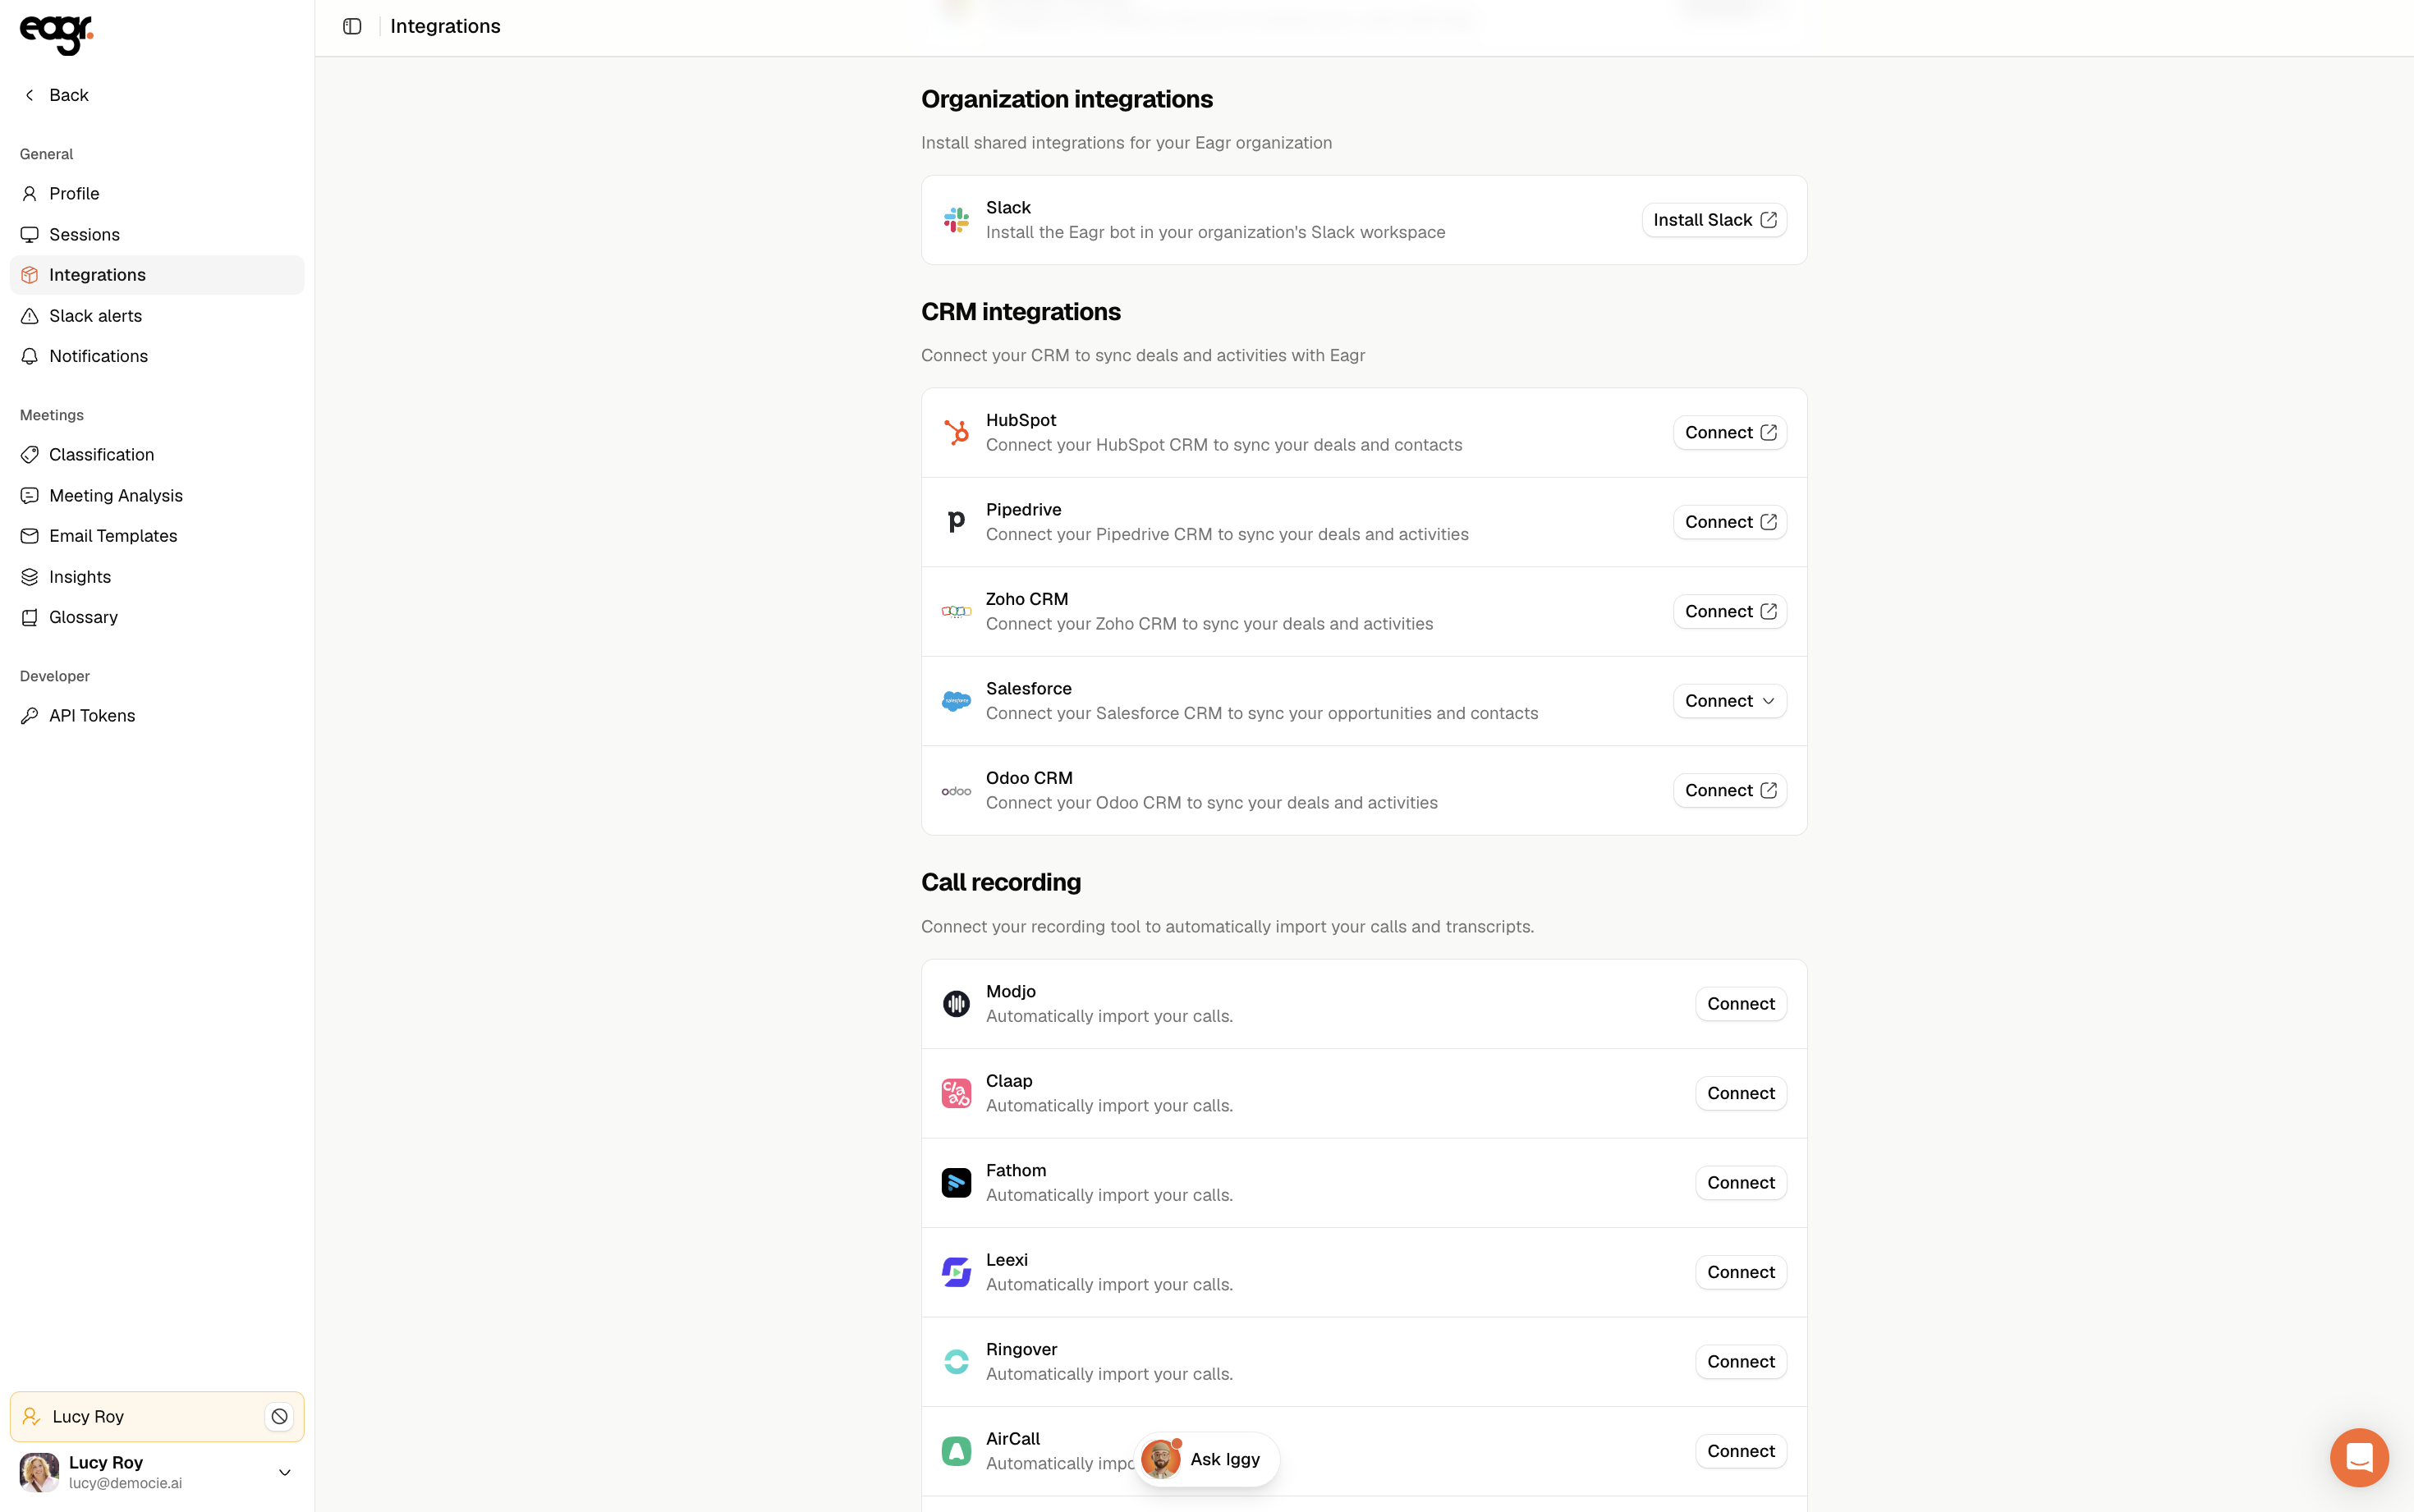
Task: Click the Claap logo icon
Action: [956, 1093]
